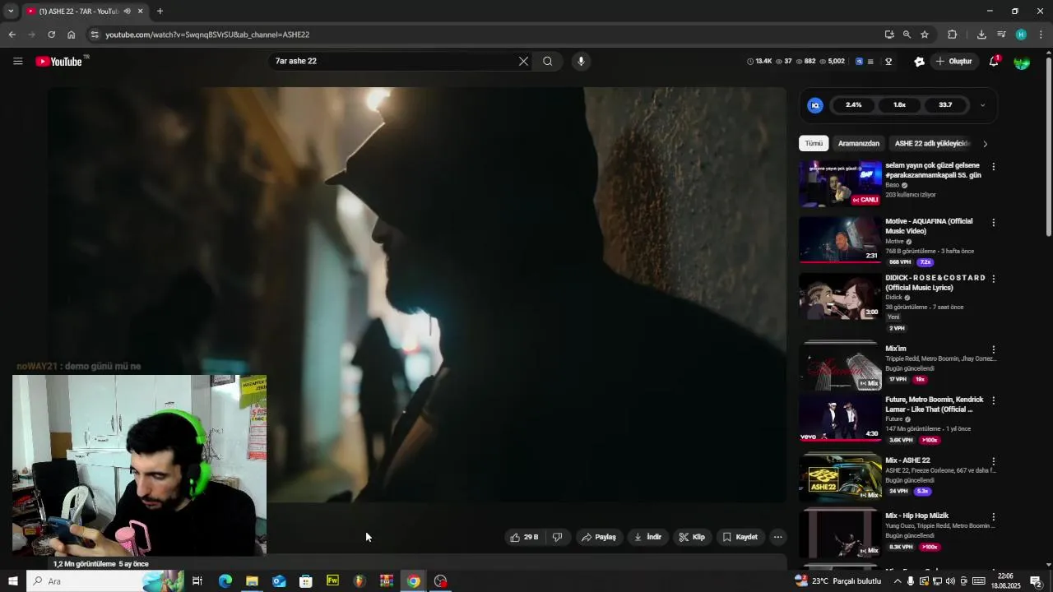Show more filter chips with right arrow

(985, 144)
